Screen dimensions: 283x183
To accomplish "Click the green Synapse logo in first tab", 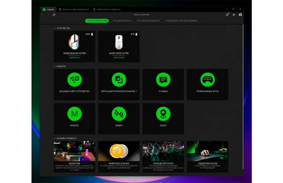I will [44, 10].
